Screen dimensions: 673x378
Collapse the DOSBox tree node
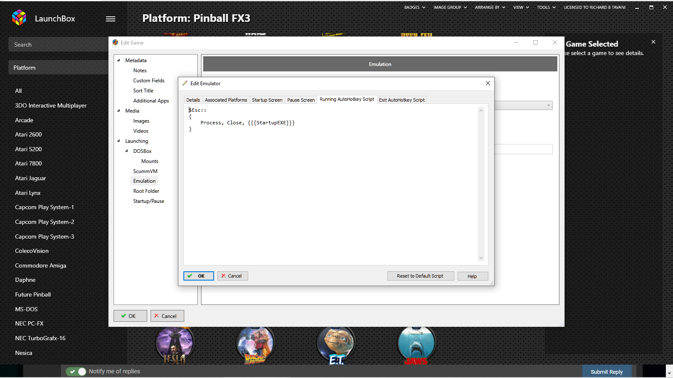pos(127,151)
